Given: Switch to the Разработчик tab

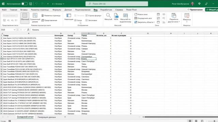Looking at the screenshot, I should point(106,10).
